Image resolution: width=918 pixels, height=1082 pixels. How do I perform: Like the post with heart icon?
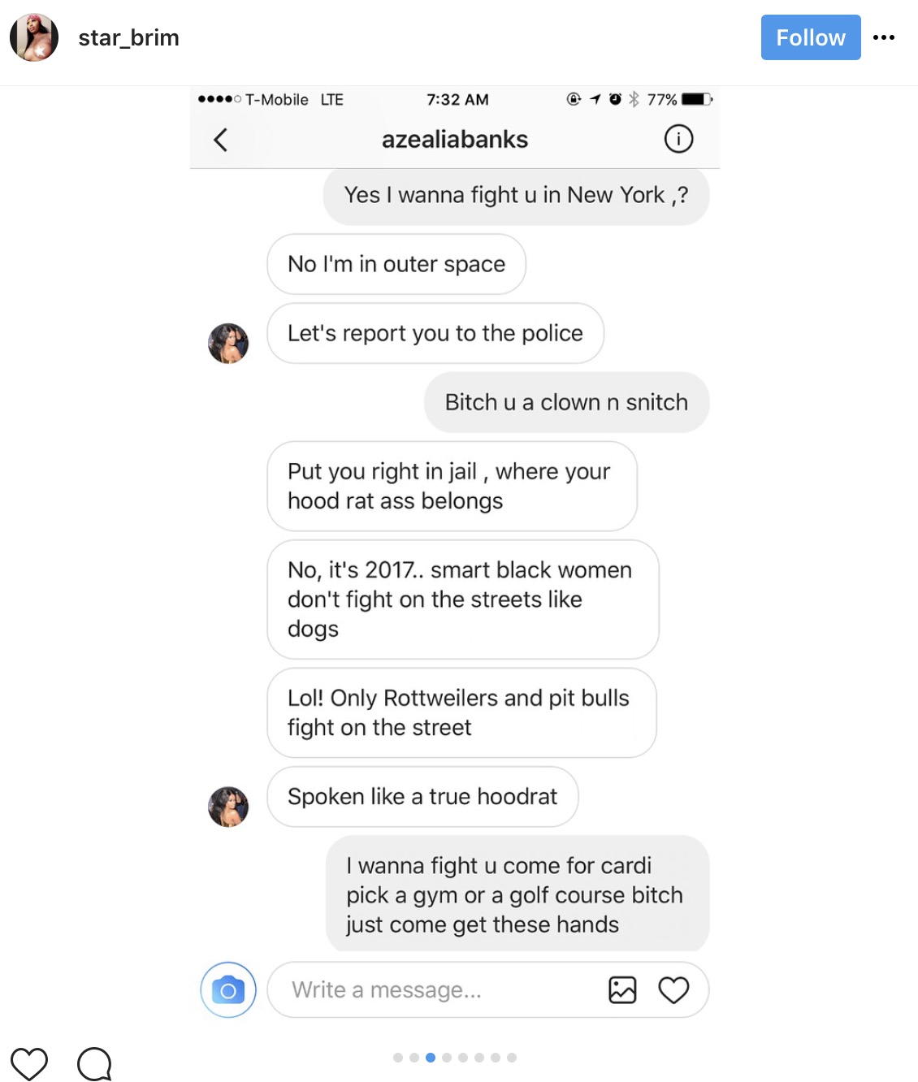29,1063
